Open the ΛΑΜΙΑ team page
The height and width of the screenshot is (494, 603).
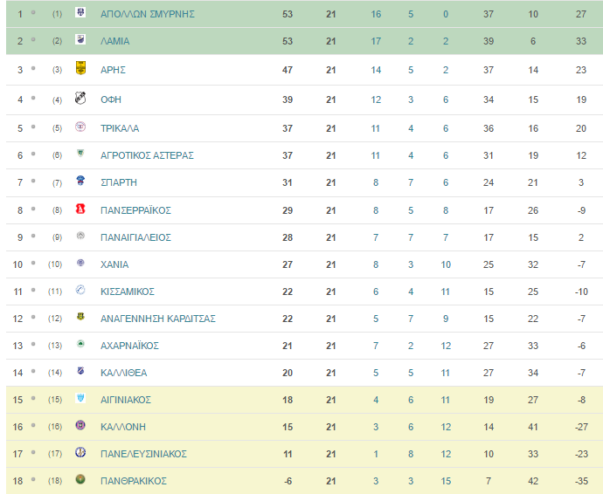tap(114, 41)
